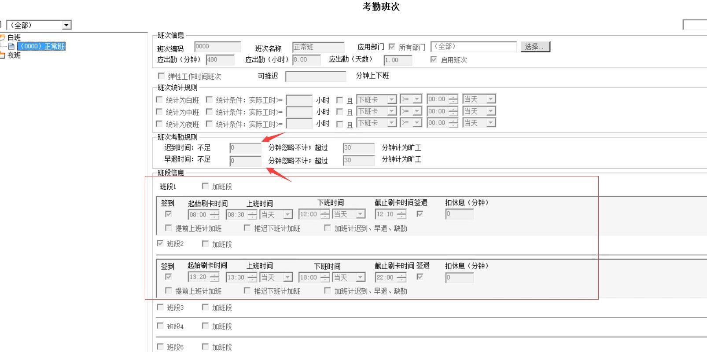Check 加班段 checkbox for 班段5
This screenshot has width=707, height=352.
[x=205, y=347]
